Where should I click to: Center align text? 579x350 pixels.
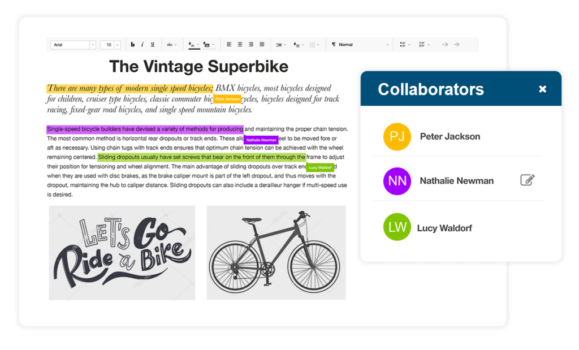(x=240, y=44)
